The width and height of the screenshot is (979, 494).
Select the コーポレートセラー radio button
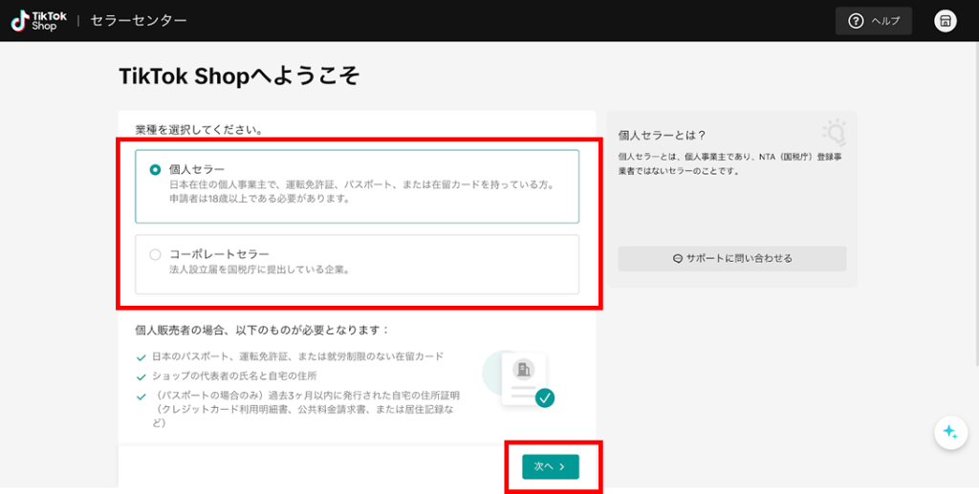155,255
